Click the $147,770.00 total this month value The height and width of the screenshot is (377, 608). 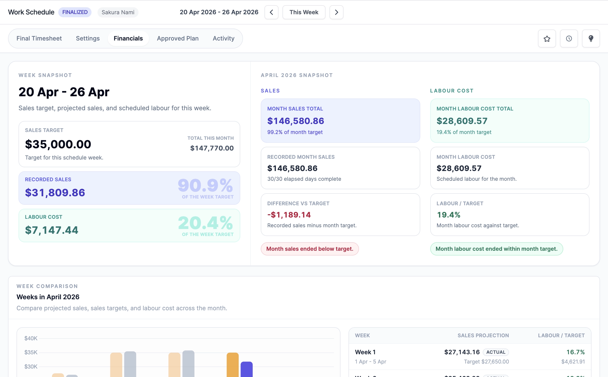212,148
